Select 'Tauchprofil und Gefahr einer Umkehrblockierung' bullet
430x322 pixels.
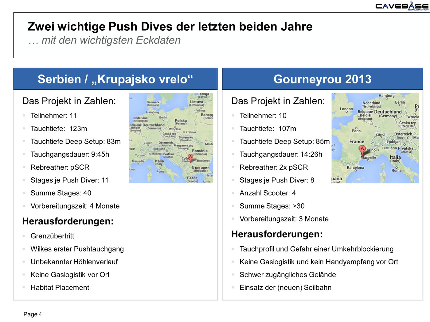(x=317, y=249)
